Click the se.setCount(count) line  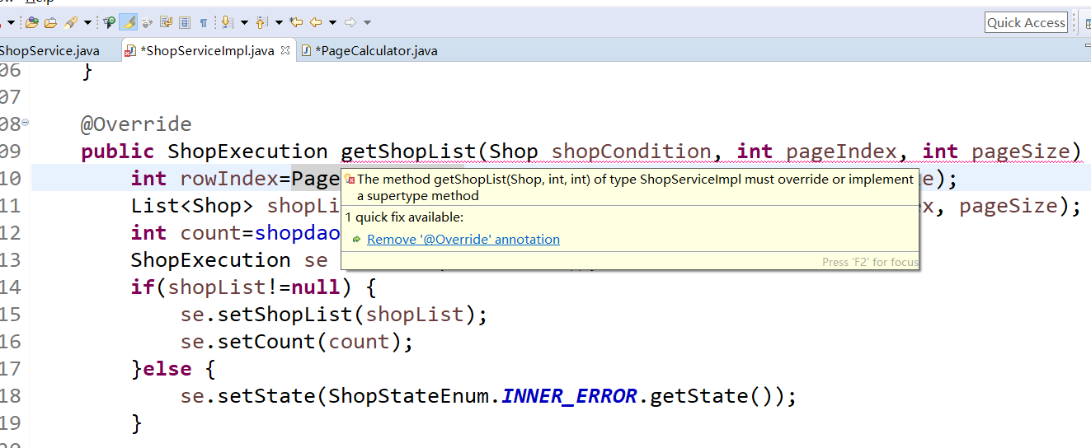pyautogui.click(x=297, y=342)
